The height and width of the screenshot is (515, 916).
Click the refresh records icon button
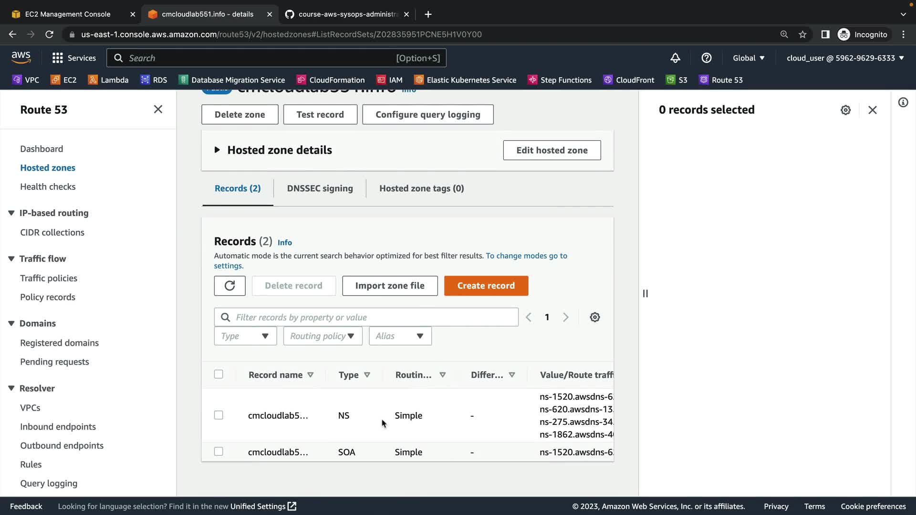[229, 286]
